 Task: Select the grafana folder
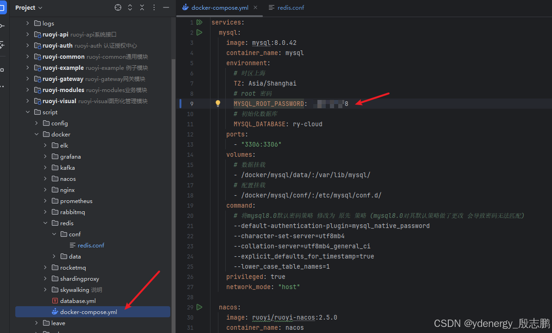click(66, 156)
